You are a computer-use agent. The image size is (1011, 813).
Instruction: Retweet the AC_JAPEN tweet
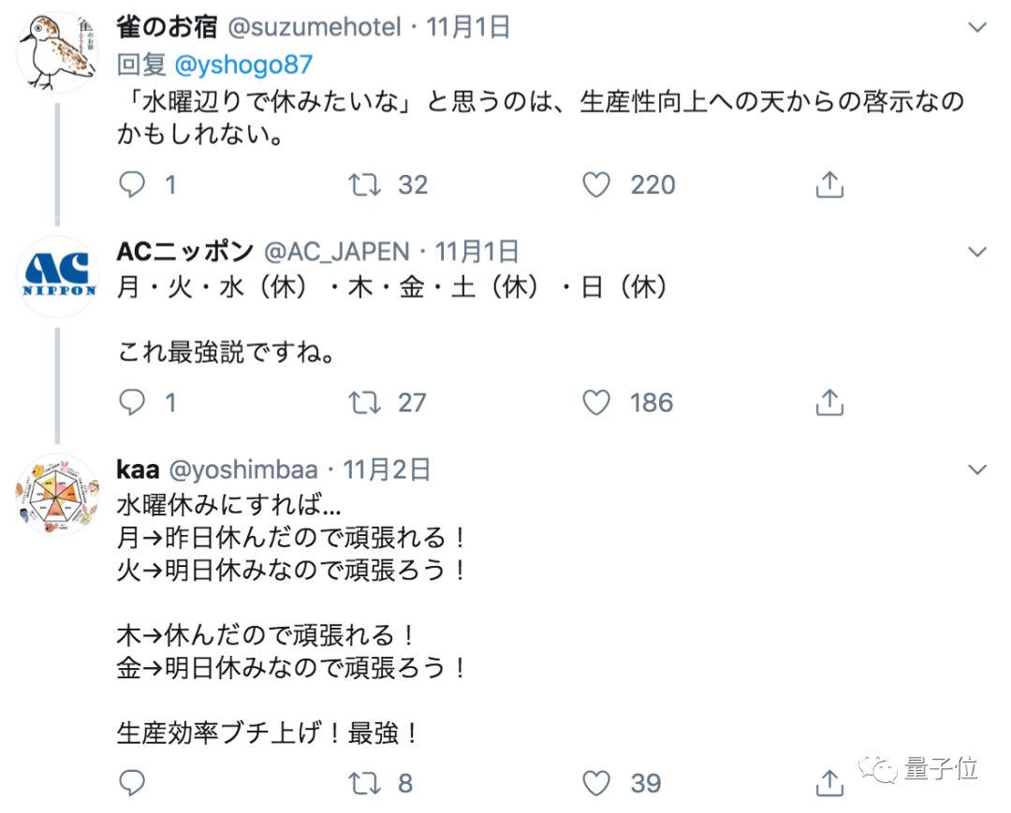point(365,402)
